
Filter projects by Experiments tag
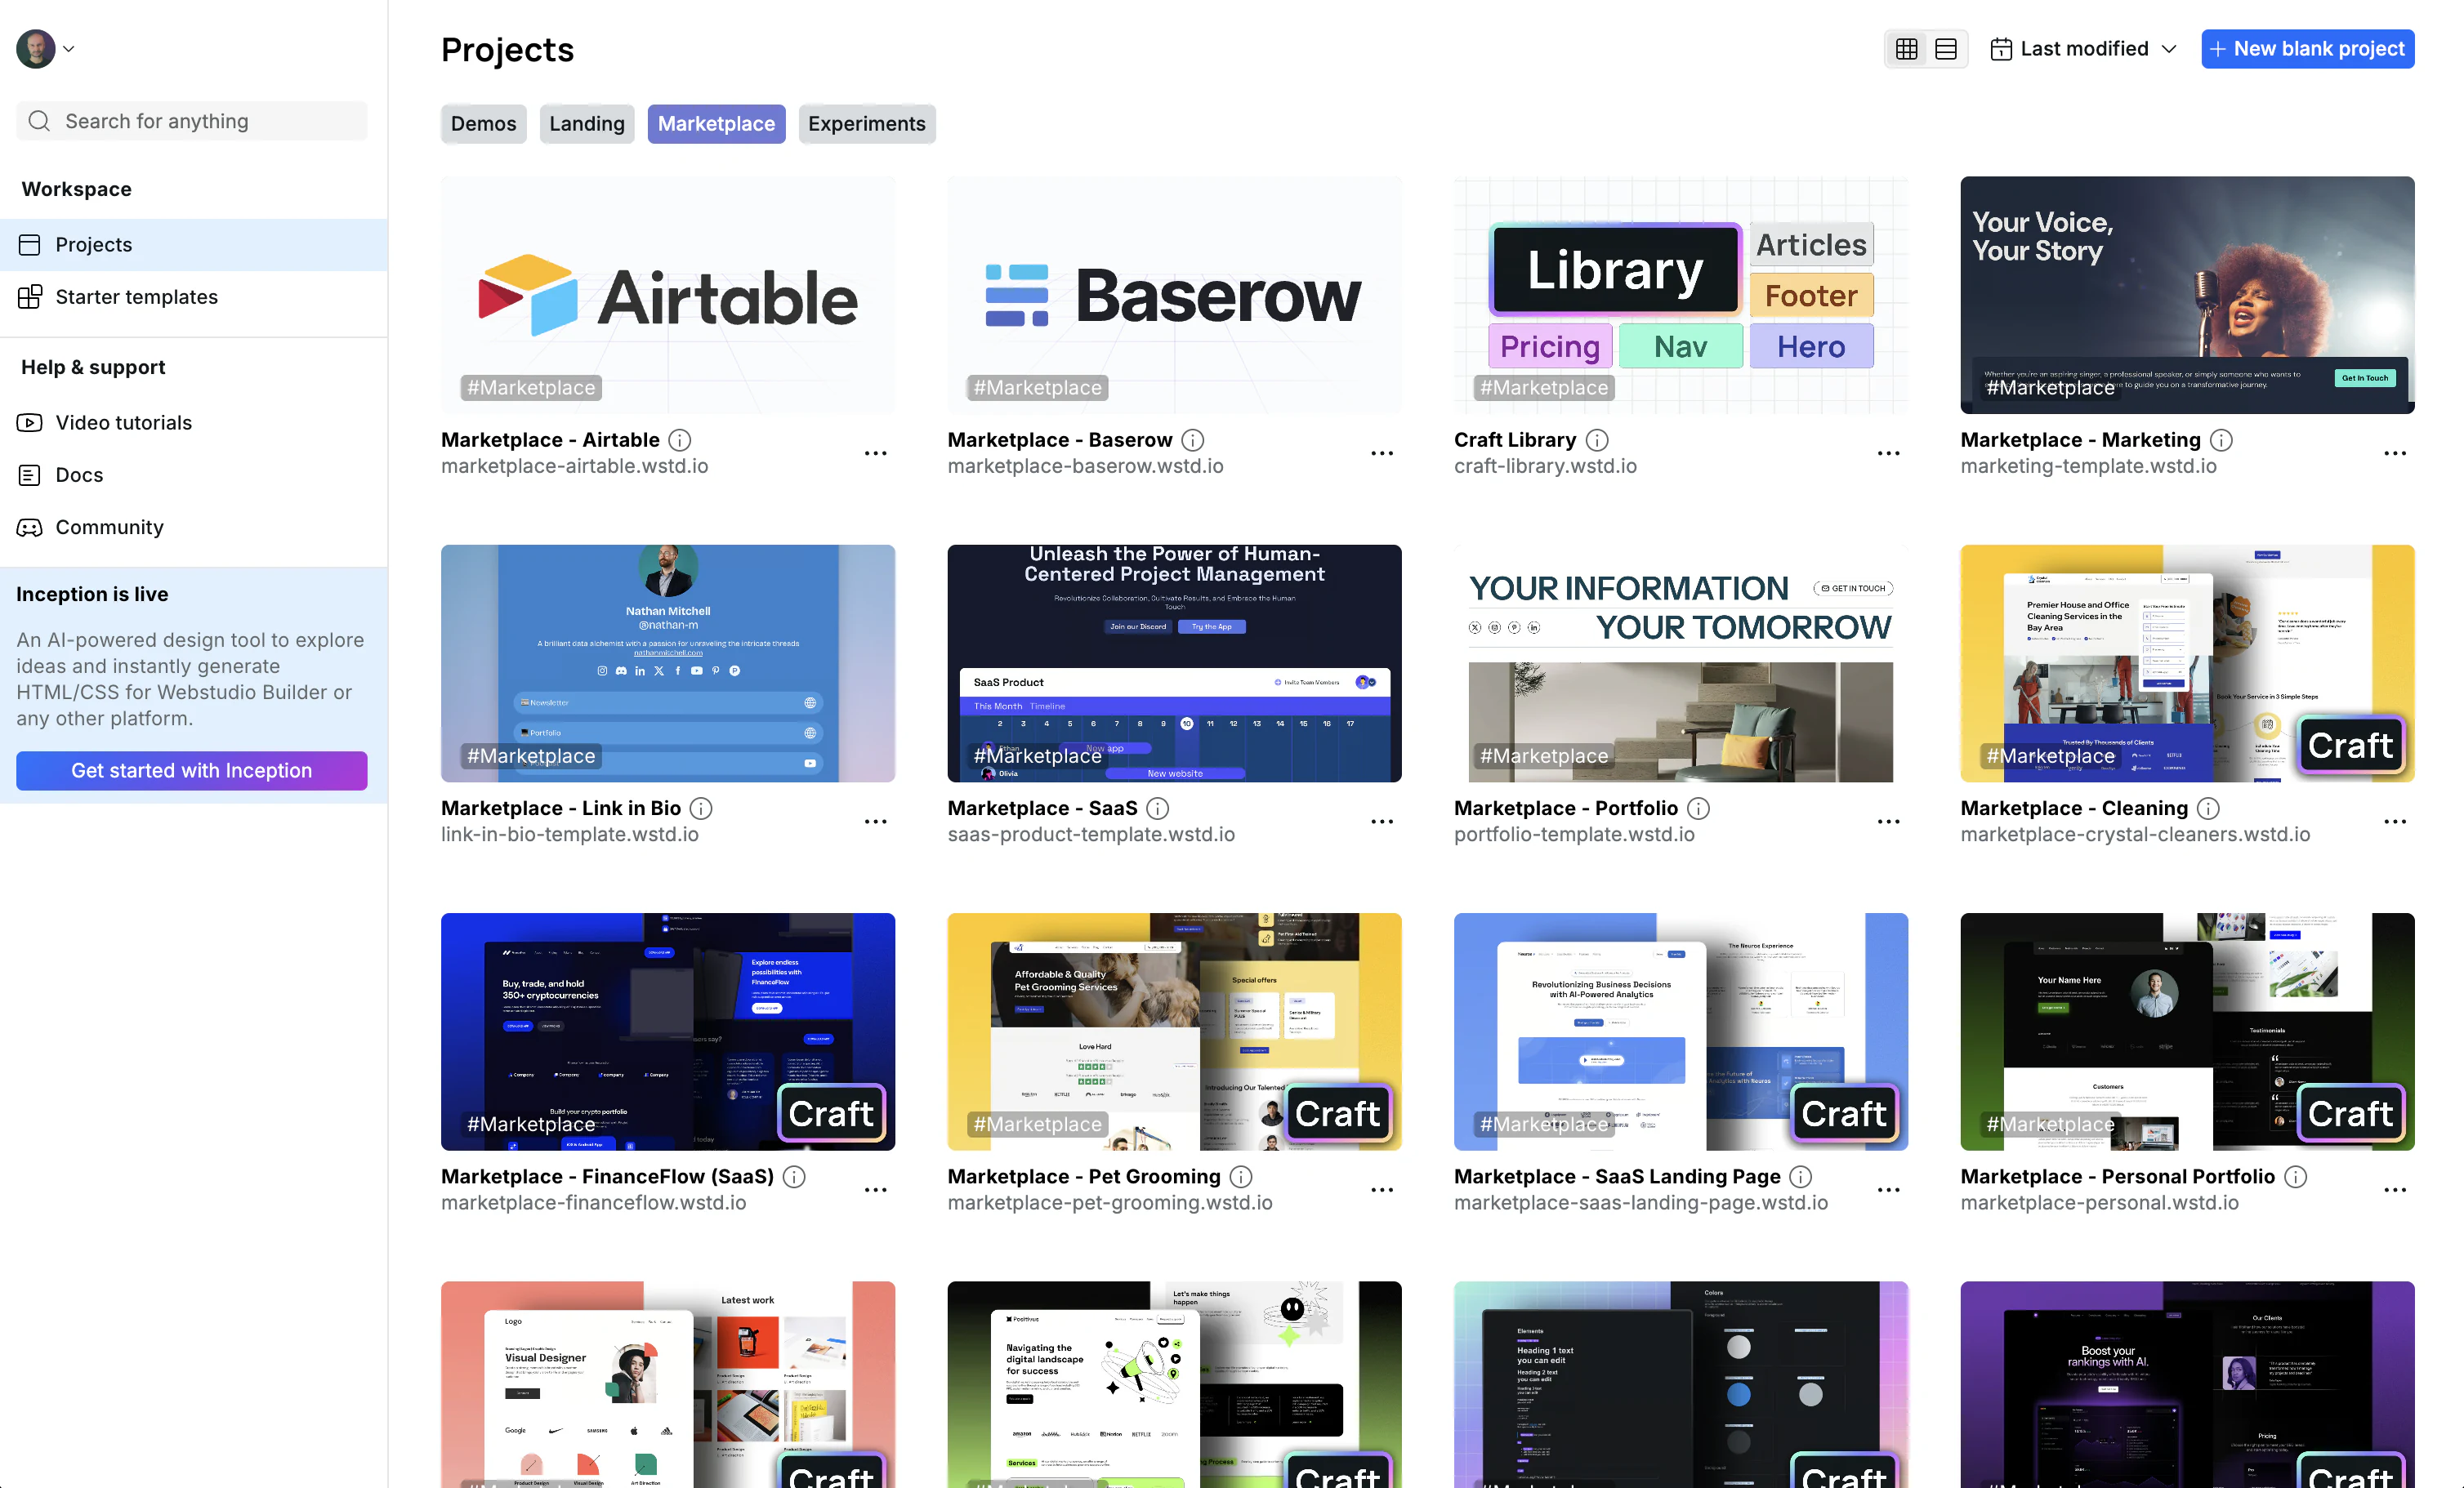[x=867, y=124]
